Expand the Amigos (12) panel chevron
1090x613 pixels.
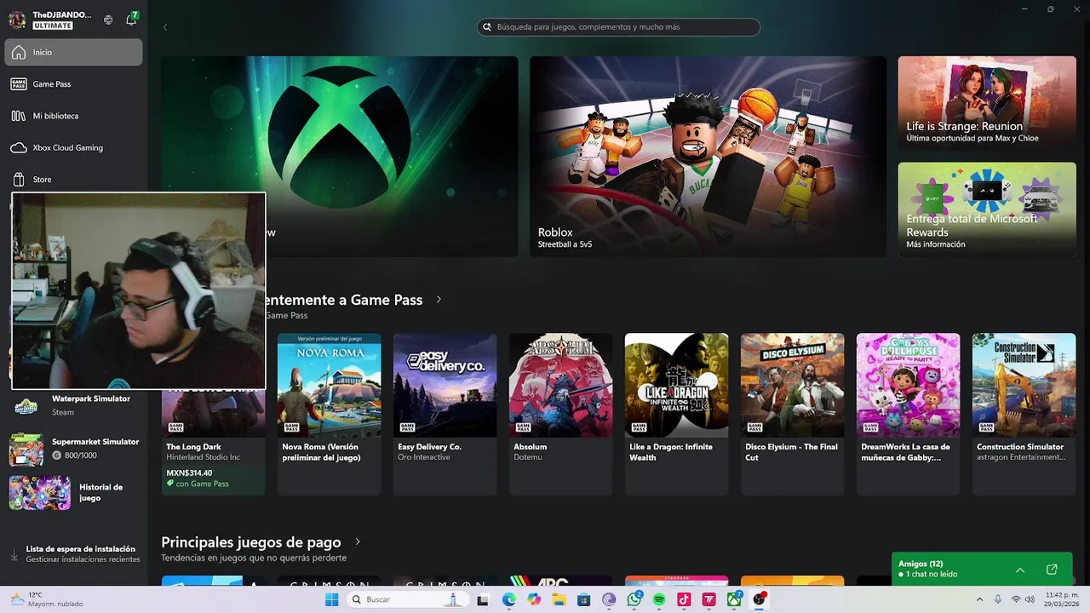(1020, 570)
